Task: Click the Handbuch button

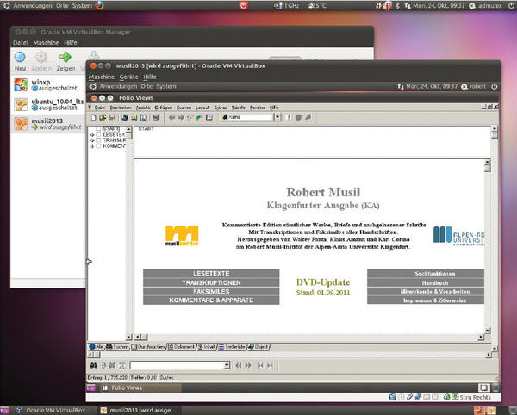Action: [x=426, y=282]
